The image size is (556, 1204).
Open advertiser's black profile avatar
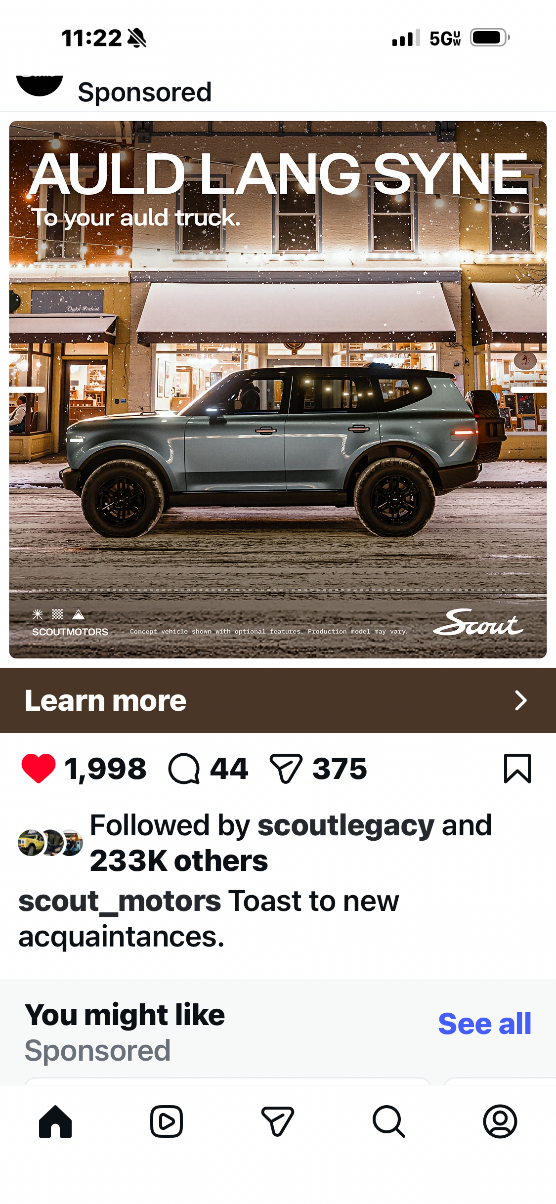(40, 85)
